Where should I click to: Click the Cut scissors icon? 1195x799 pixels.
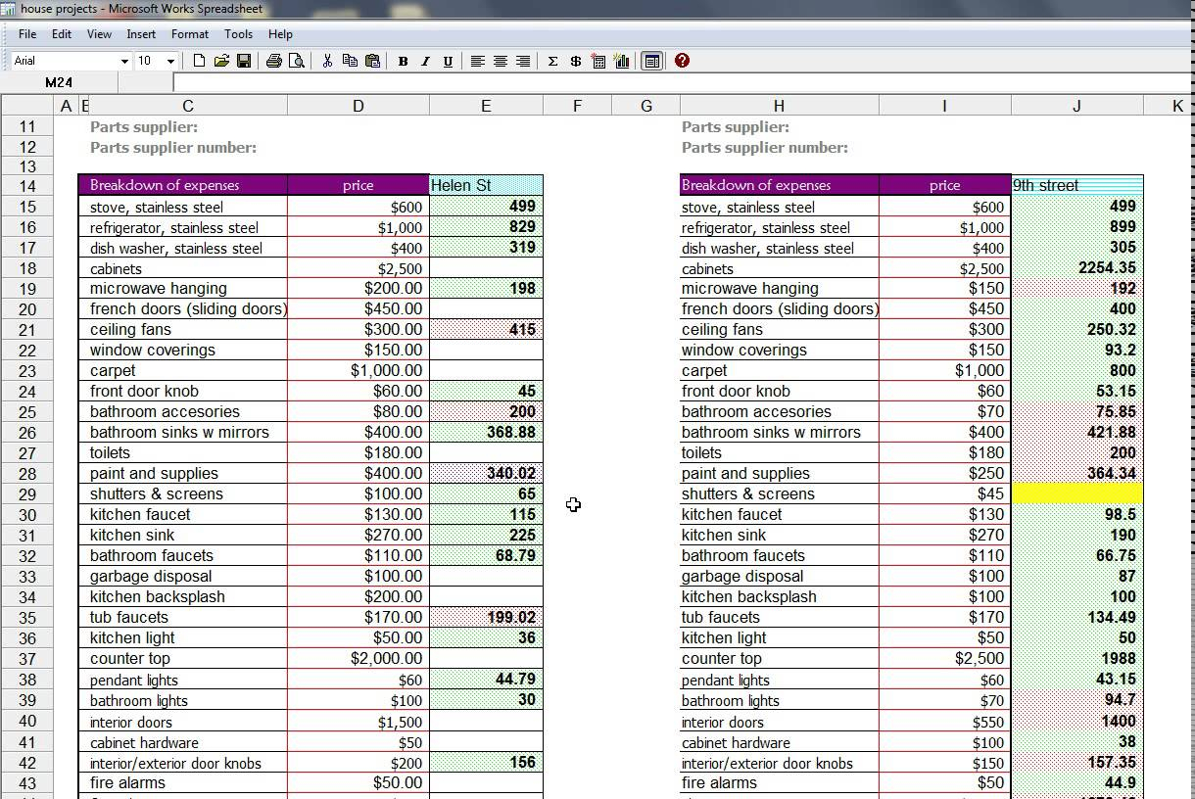coord(327,61)
